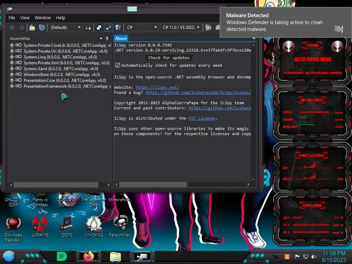Open the File menu
Screen dimensions: 352x264
[12, 18]
